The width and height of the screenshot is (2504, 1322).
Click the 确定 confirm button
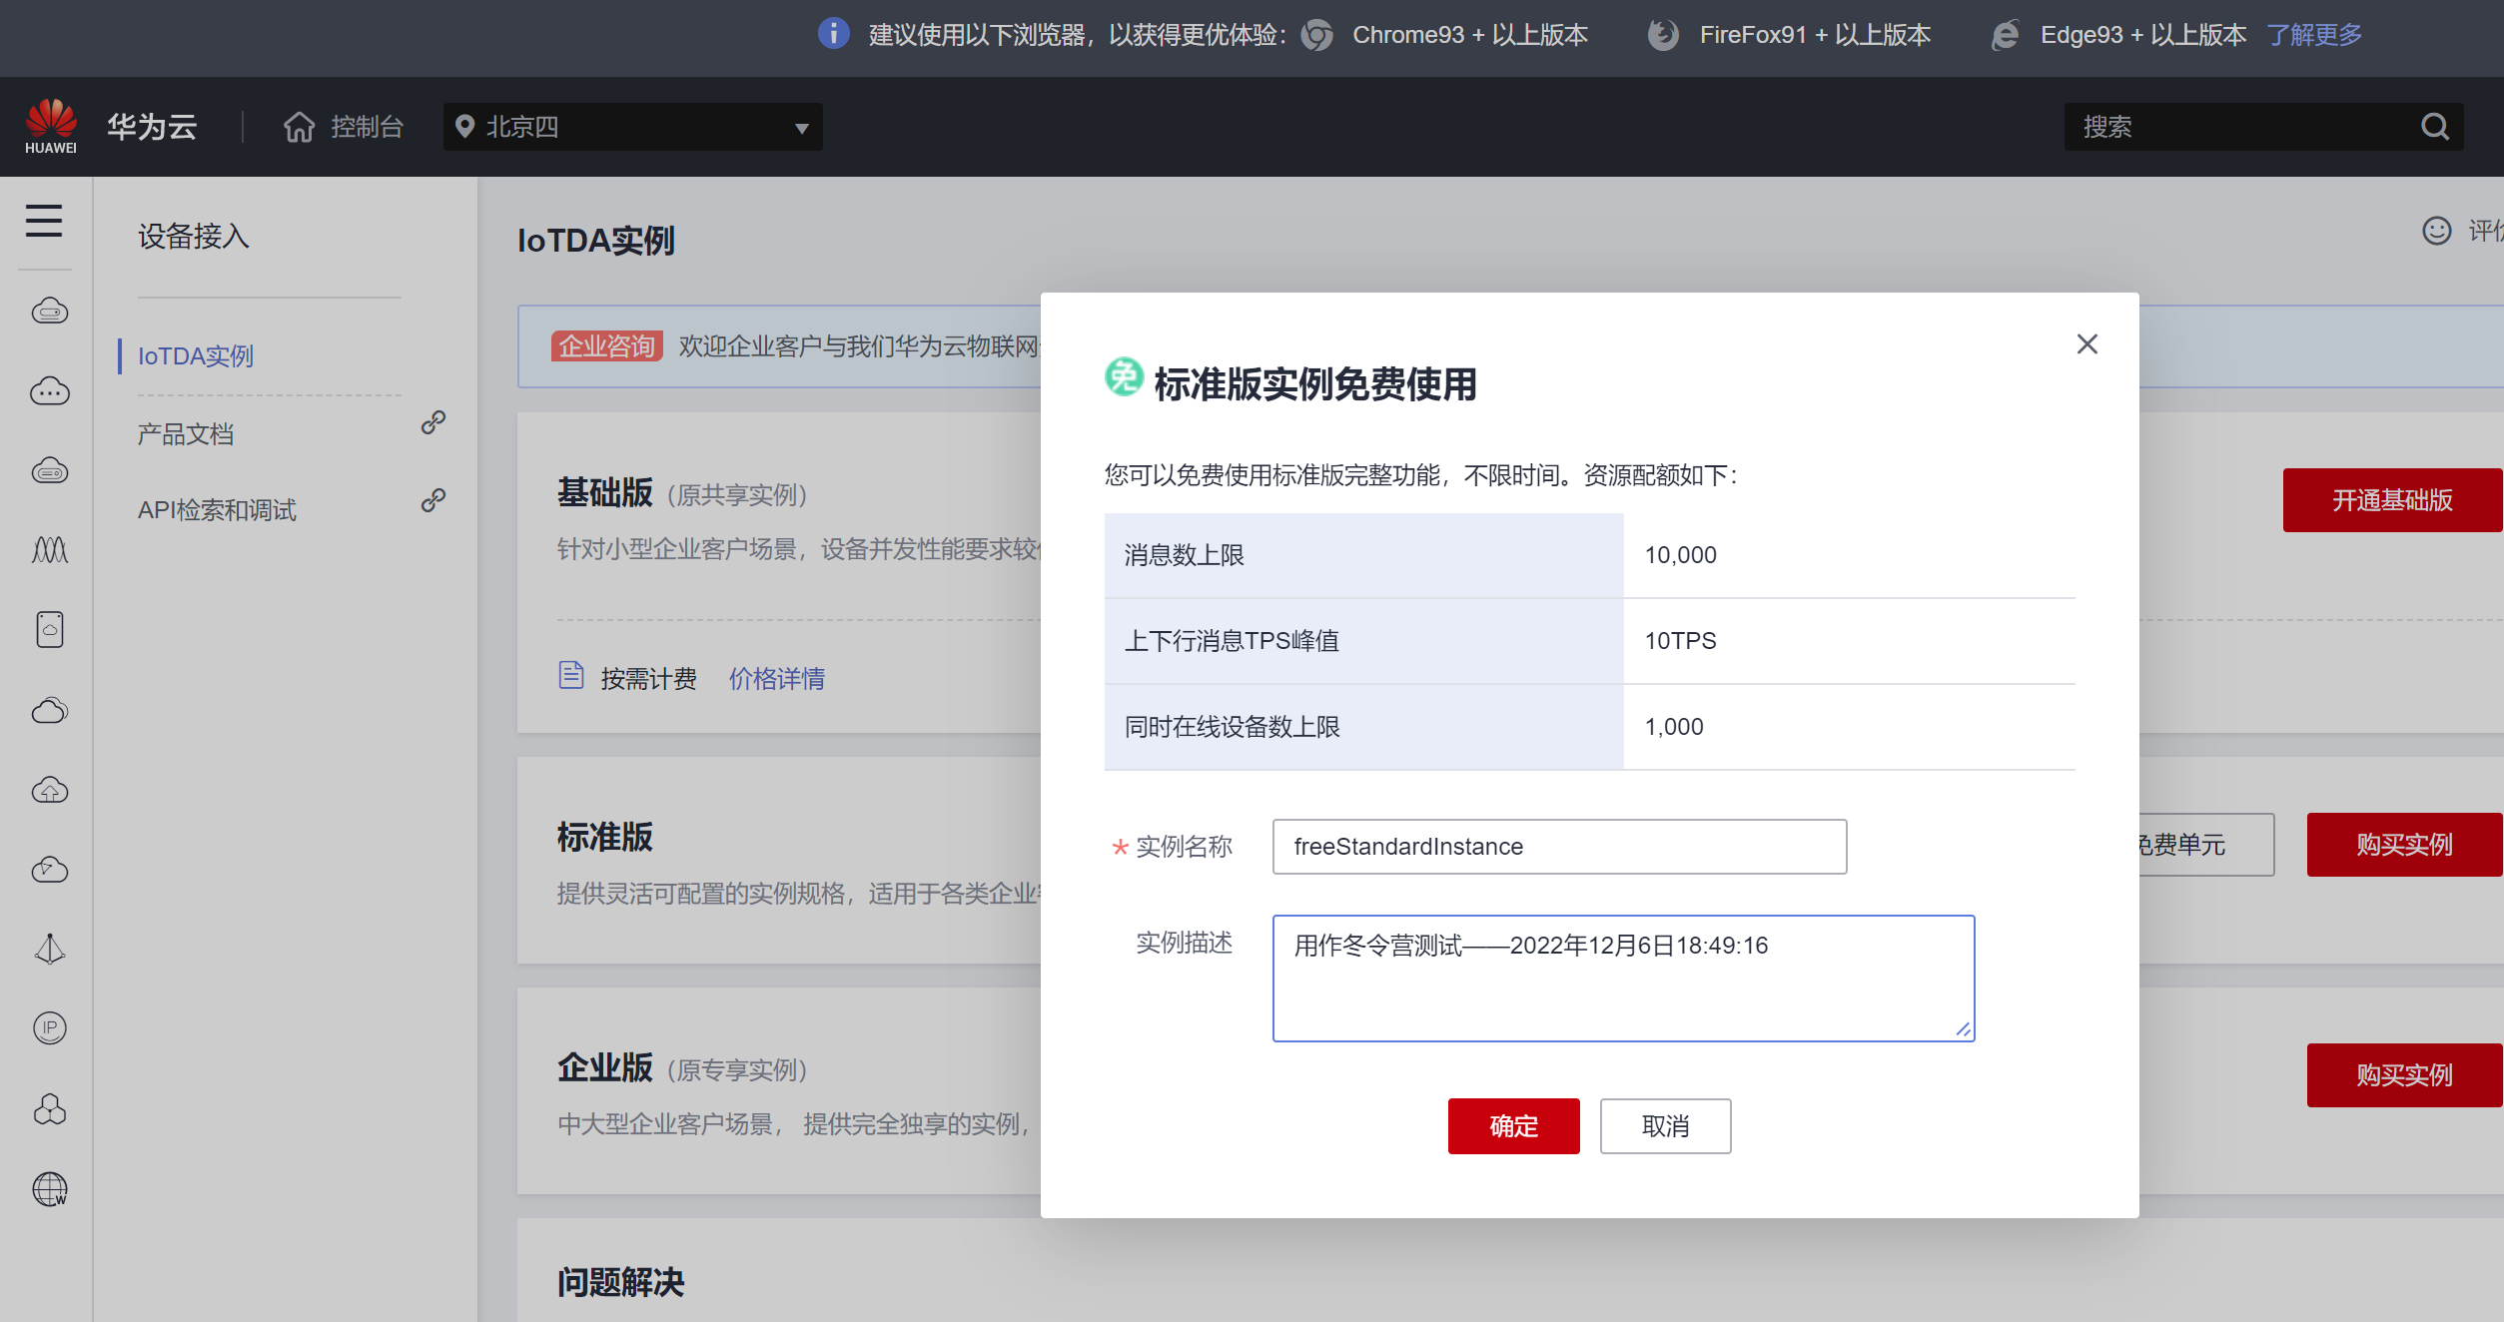pyautogui.click(x=1513, y=1126)
